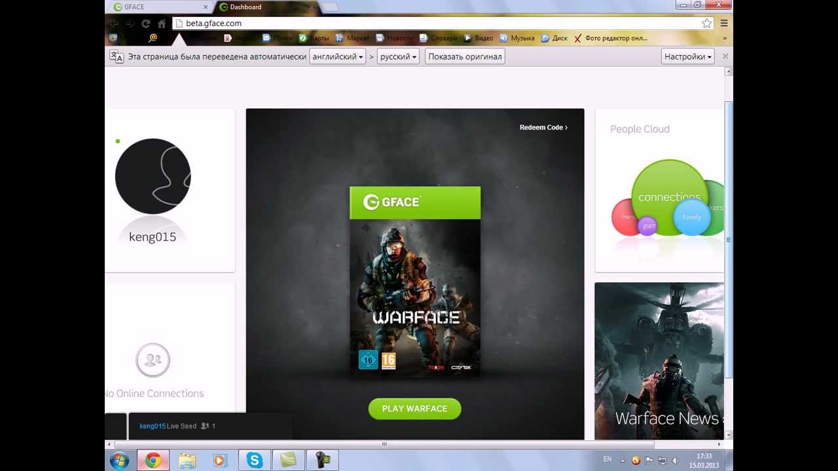Click the Показать оригинал button

tap(465, 57)
